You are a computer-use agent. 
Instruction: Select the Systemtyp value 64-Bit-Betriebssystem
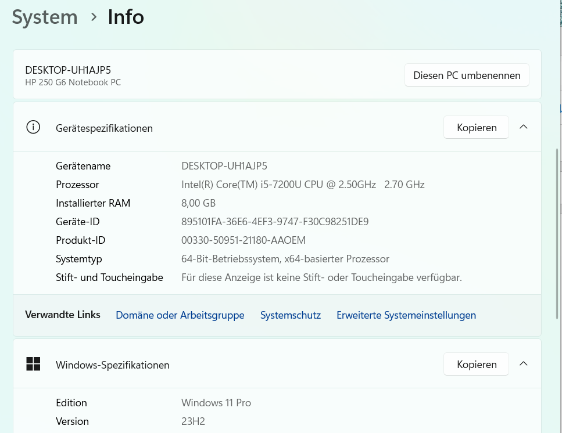[x=285, y=259]
